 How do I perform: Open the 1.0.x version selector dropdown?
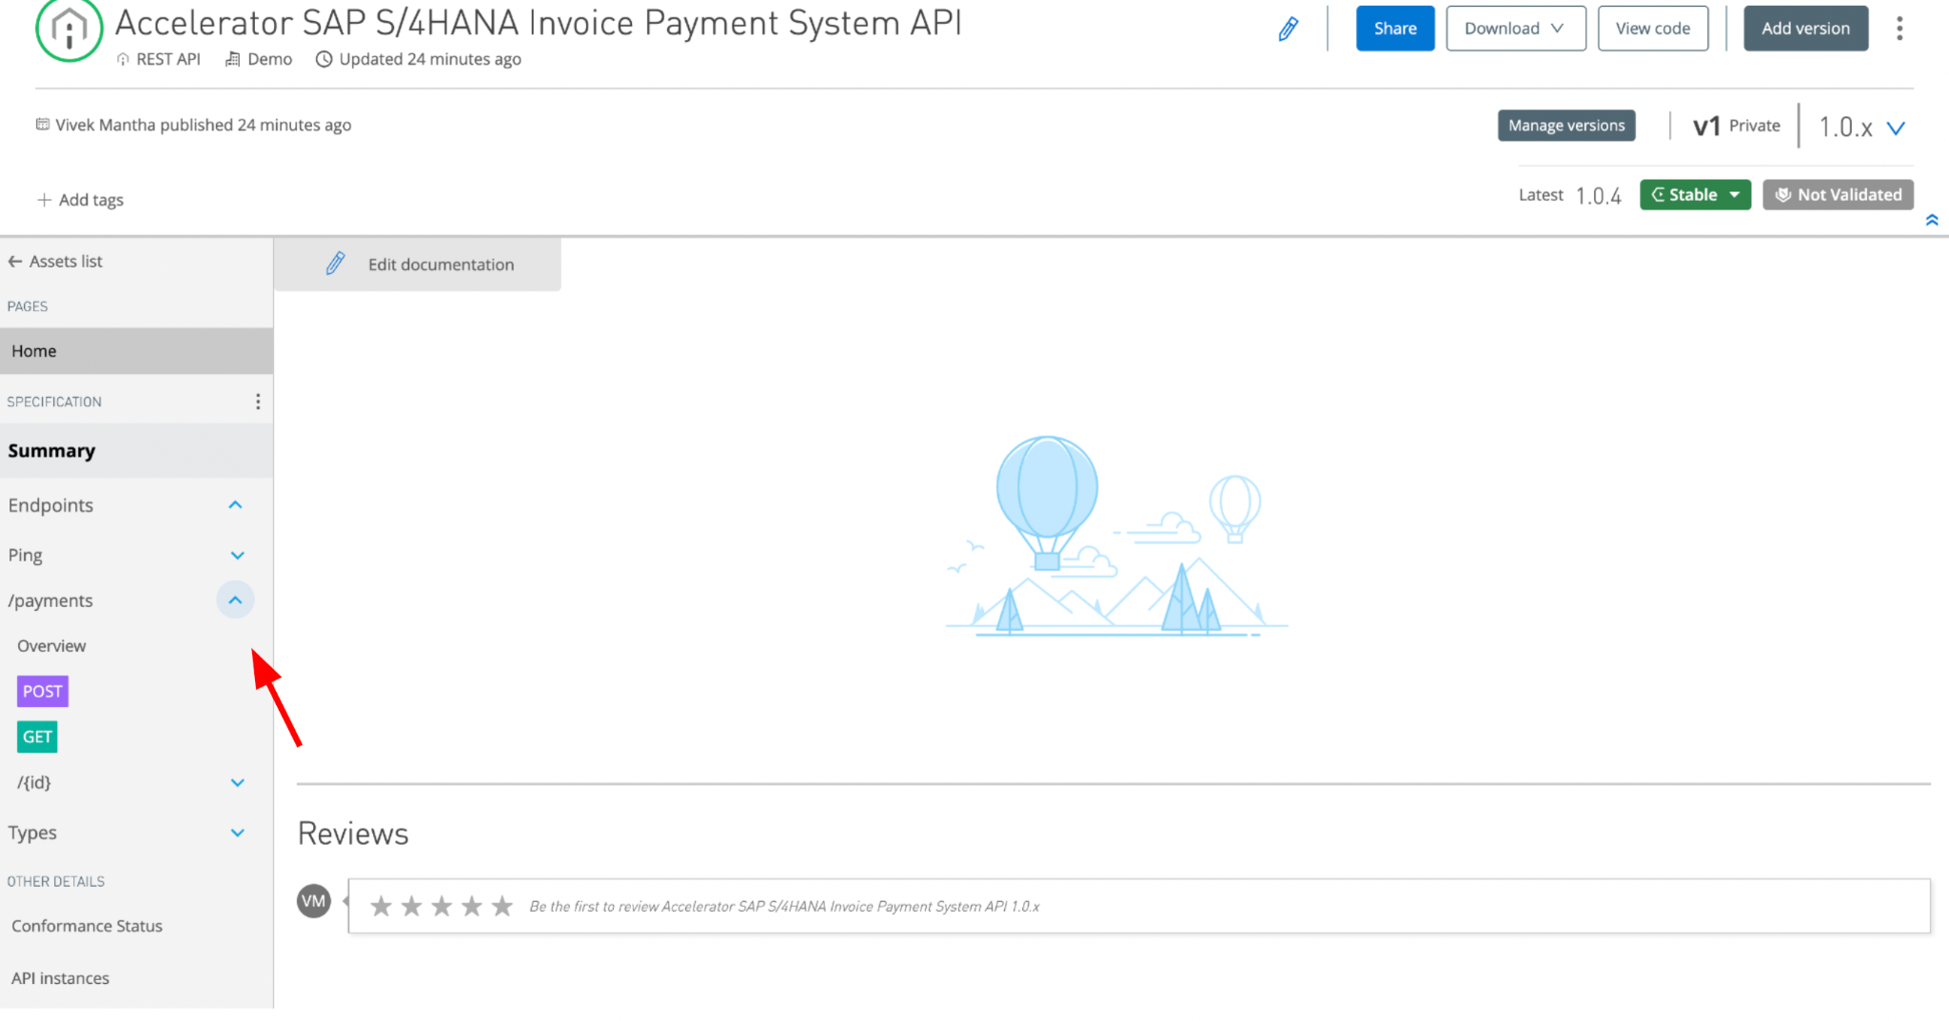tap(1894, 128)
